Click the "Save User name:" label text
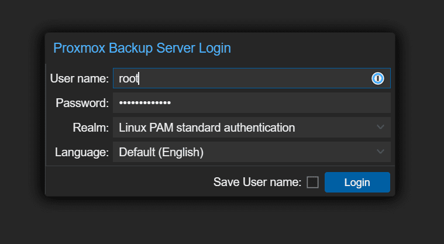444x244 pixels. [x=257, y=183]
